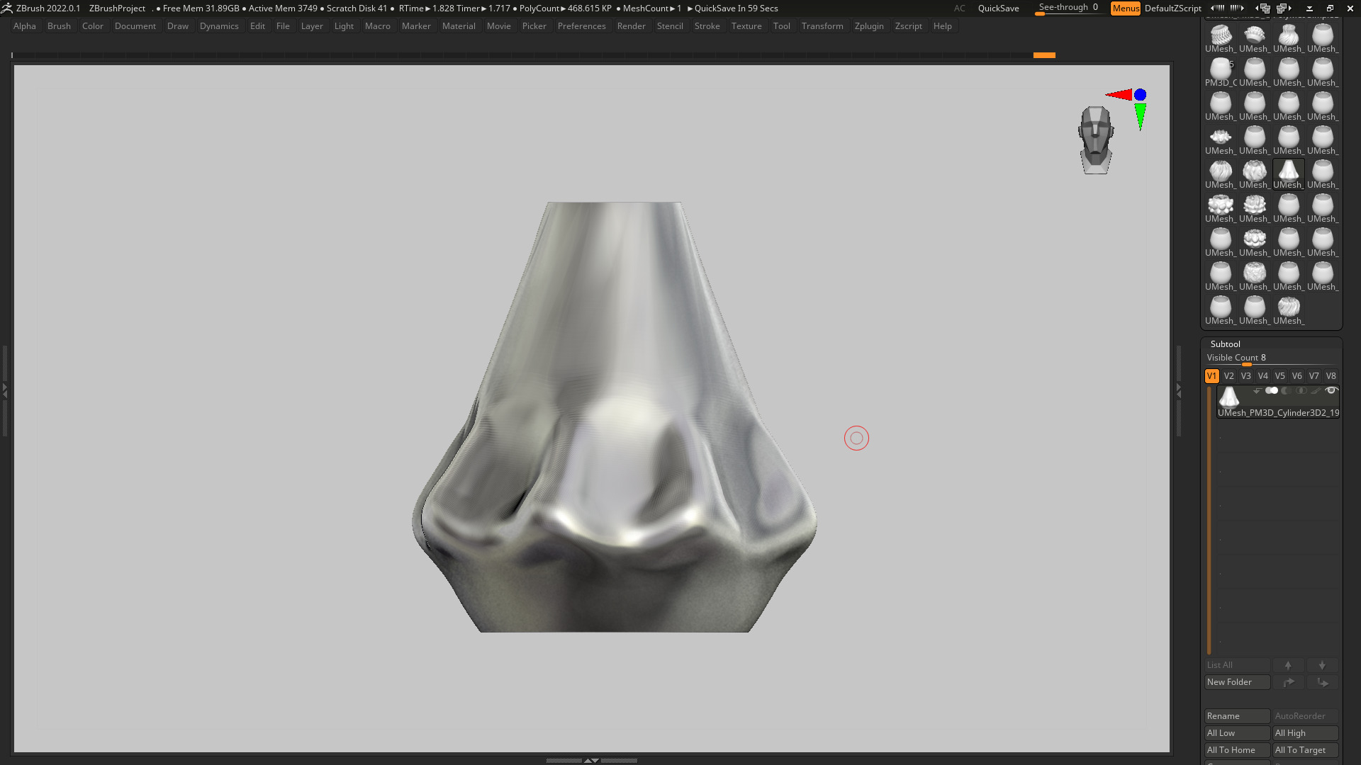Adjust the See-through slider
Screen dimensions: 1361x765
click(1068, 8)
